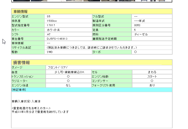Screen dimensions: 188x129
Task: Click the model designation number 17817
Action: point(51,25)
